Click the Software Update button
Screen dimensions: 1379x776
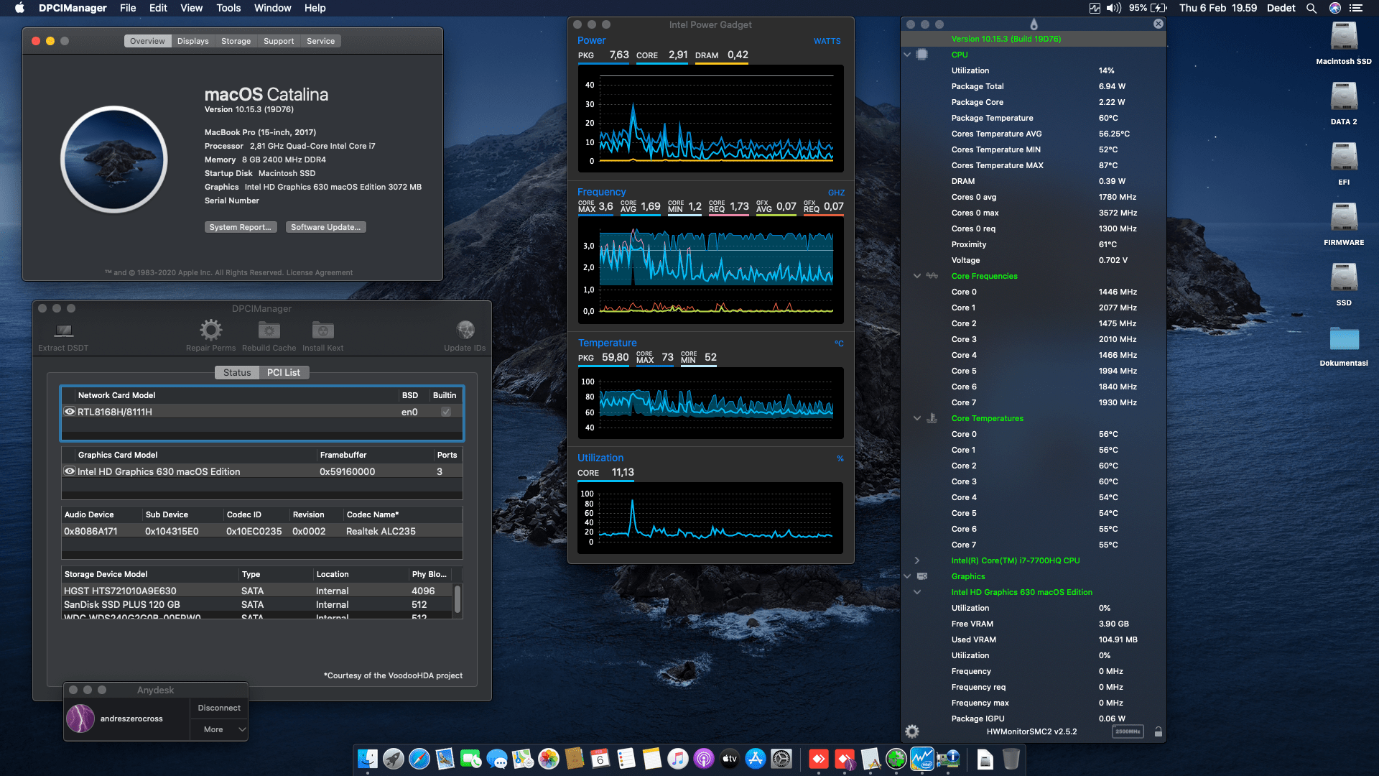coord(326,227)
